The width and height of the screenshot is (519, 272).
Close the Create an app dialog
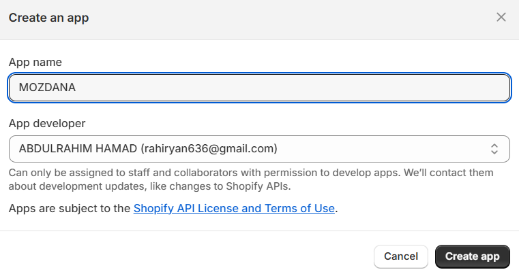[x=501, y=17]
